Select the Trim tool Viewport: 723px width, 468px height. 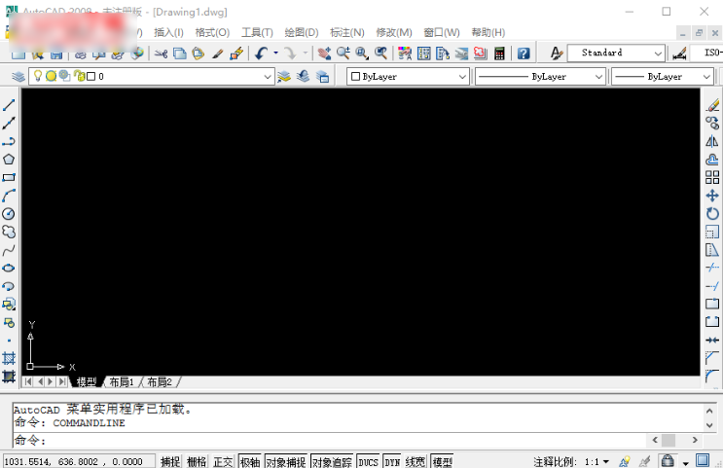click(x=712, y=268)
